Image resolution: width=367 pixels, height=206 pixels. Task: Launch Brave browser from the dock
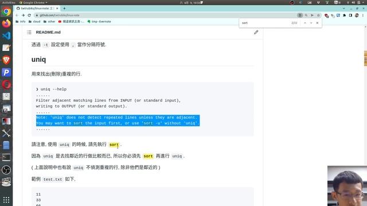(x=6, y=60)
